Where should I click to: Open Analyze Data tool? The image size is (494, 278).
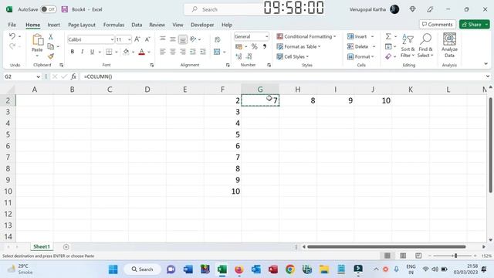[449, 46]
